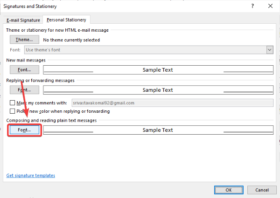Screen dimensions: 280x198
Task: Toggle 'Pick a new color when replying' checkbox
Action: (x=13, y=111)
